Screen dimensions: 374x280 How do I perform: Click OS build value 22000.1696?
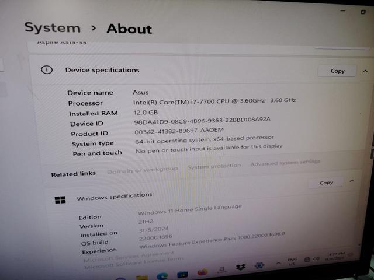155,237
